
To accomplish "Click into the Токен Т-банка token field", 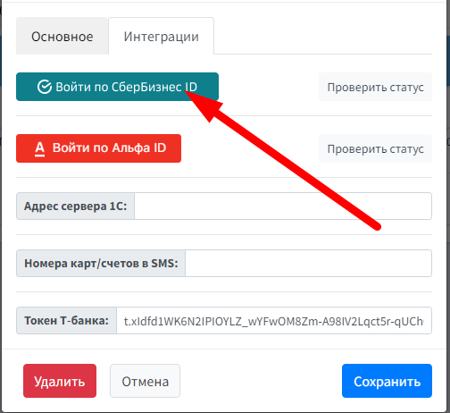I will (274, 321).
